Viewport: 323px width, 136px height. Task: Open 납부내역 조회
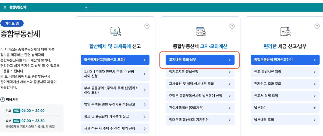point(285,120)
